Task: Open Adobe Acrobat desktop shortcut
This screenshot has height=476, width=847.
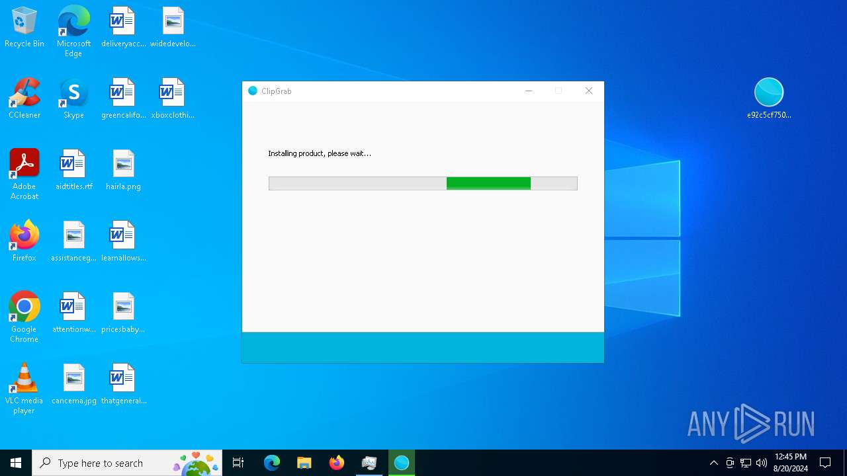Action: pyautogui.click(x=24, y=175)
